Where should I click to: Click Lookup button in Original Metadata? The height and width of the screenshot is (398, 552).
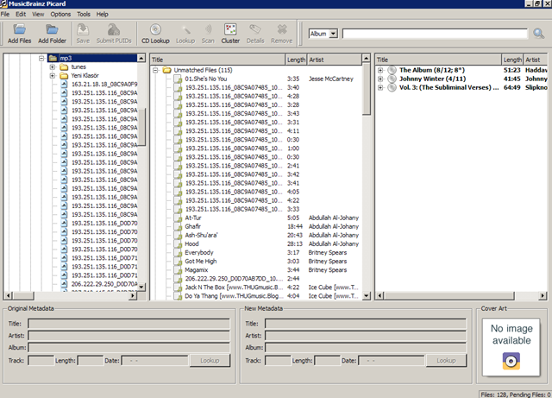click(x=210, y=361)
